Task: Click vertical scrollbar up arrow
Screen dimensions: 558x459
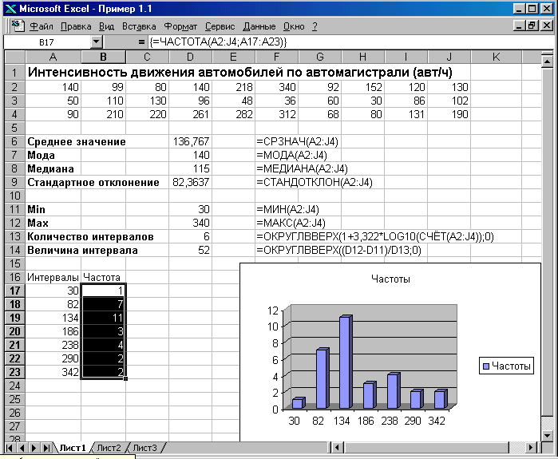Action: pyautogui.click(x=547, y=61)
